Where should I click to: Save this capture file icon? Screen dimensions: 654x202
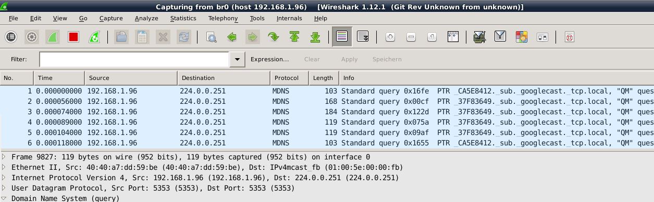pyautogui.click(x=142, y=37)
